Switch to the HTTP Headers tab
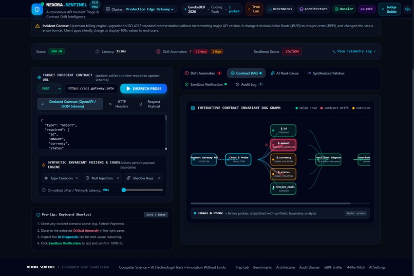The image size is (414, 276). point(119,104)
